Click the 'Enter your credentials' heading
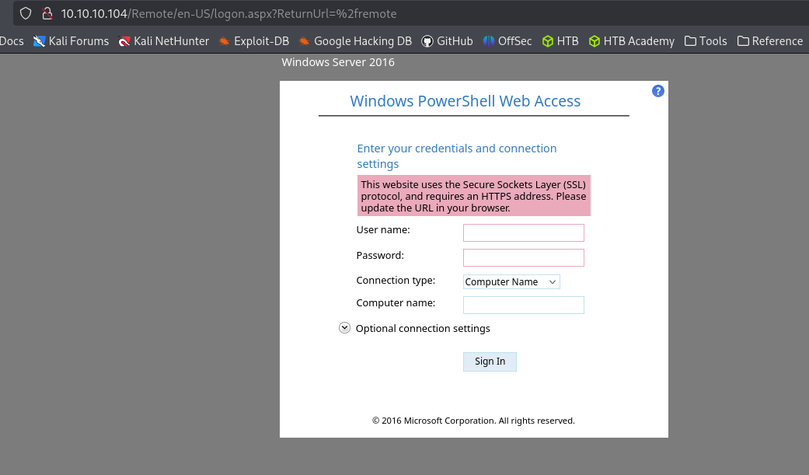This screenshot has width=809, height=475. click(457, 156)
